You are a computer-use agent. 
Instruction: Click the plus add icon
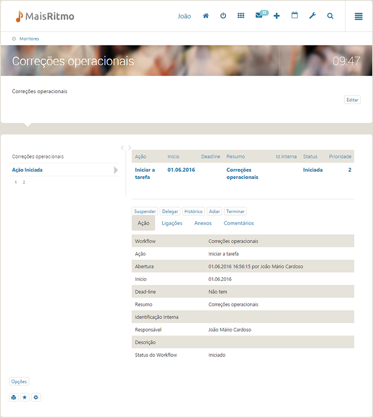pos(276,16)
